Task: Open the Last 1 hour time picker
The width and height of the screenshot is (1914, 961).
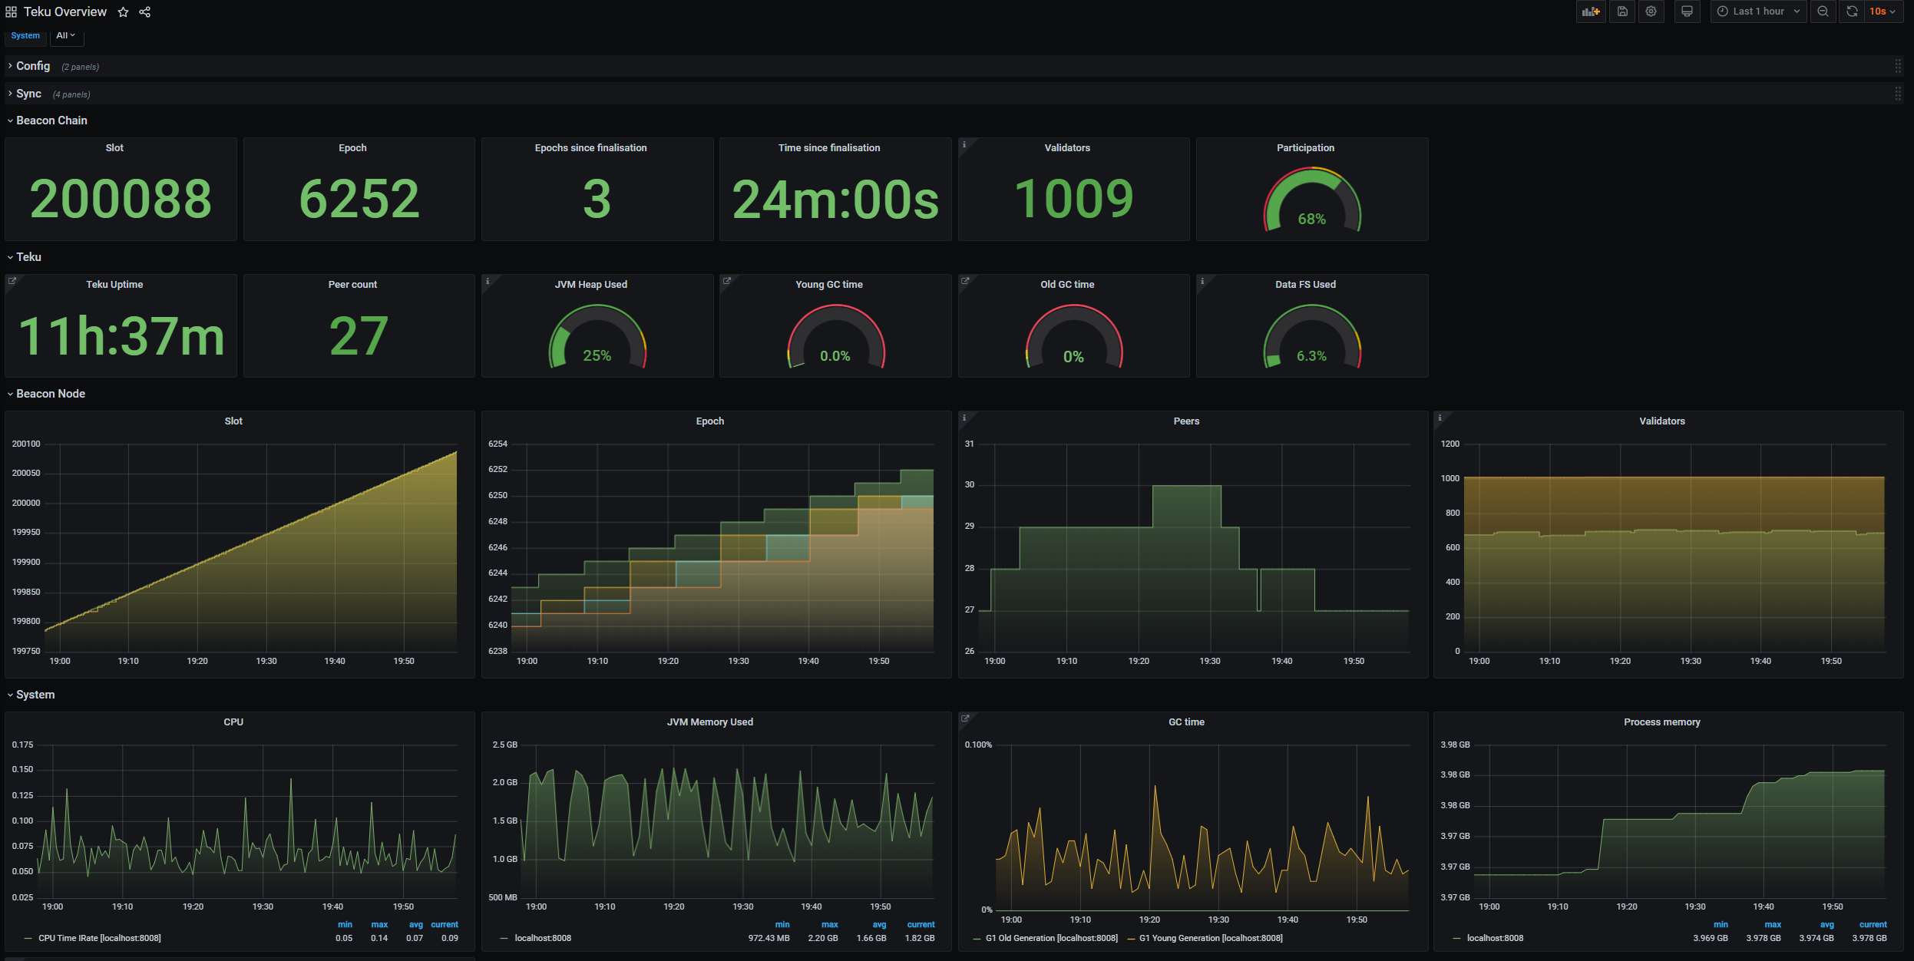Action: pos(1758,12)
